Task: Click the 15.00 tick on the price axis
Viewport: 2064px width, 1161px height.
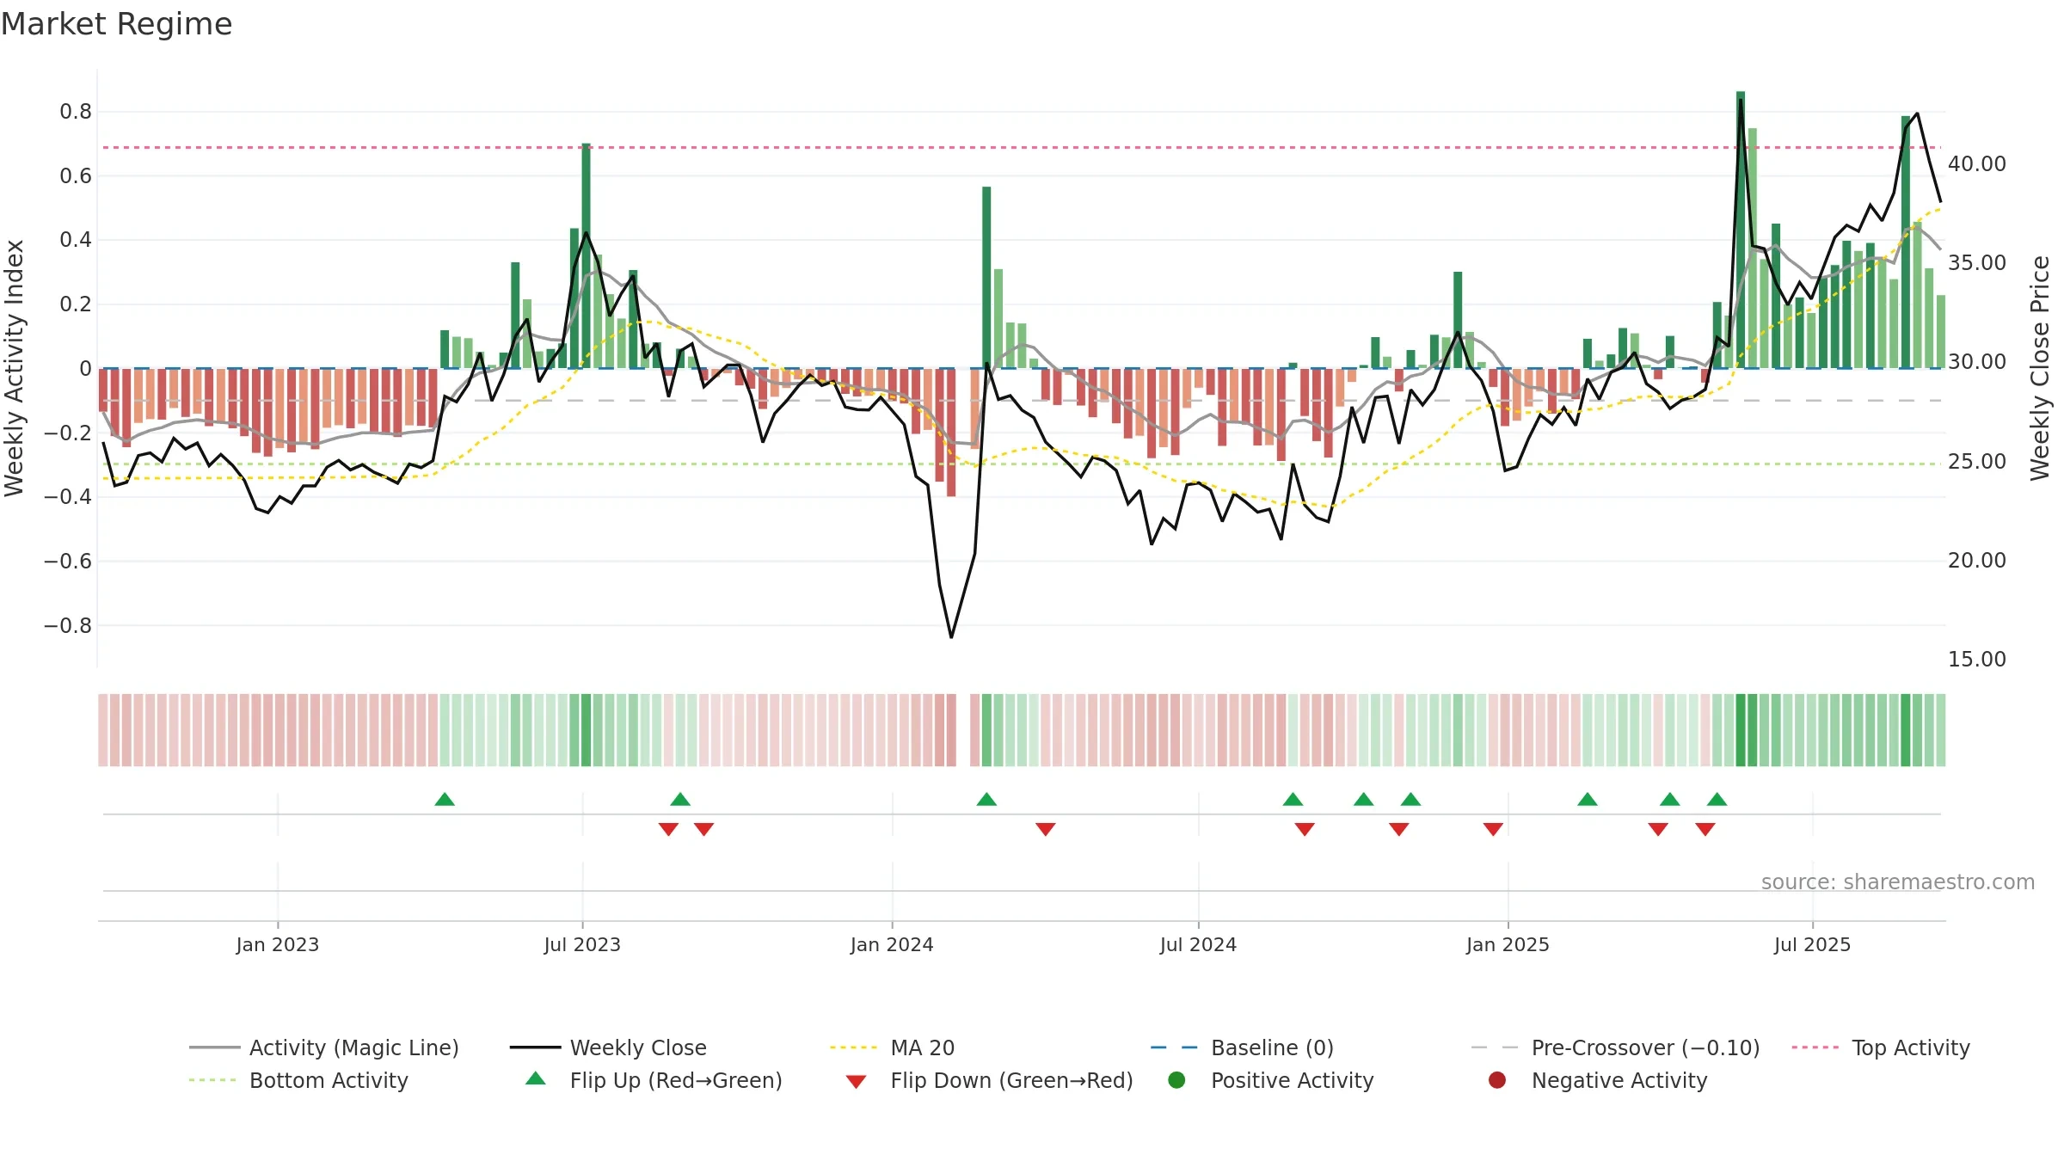Action: (1977, 659)
